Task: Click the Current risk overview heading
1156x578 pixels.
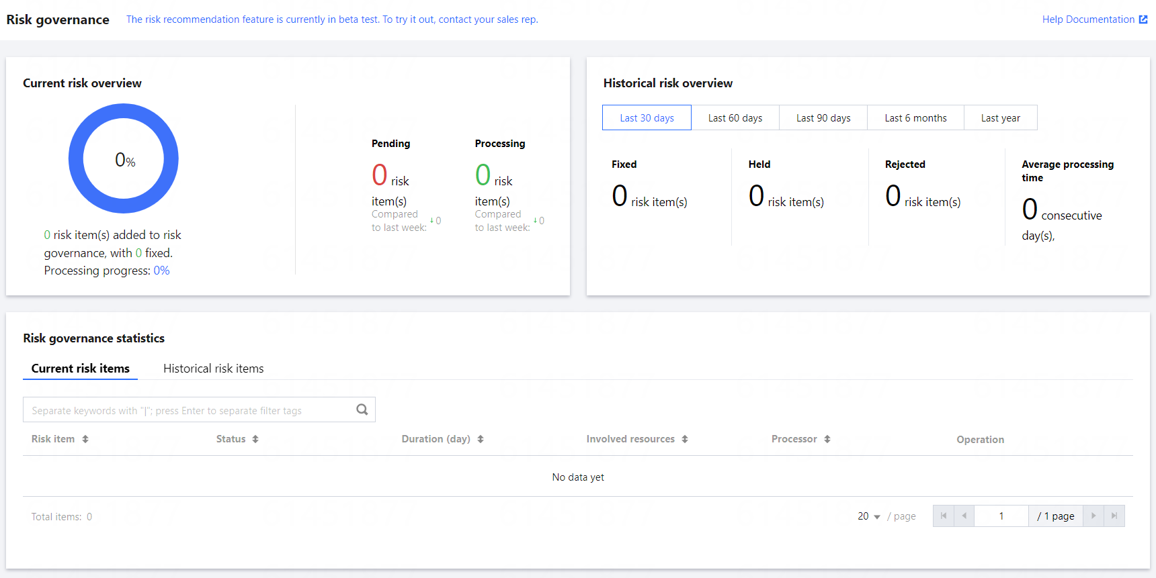Action: click(82, 83)
